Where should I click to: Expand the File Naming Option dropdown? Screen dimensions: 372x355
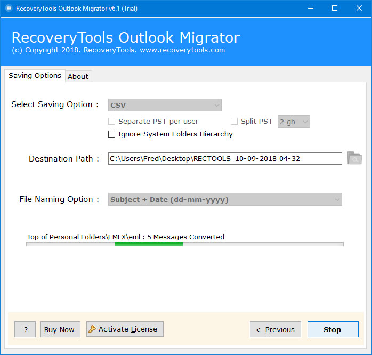coord(225,199)
